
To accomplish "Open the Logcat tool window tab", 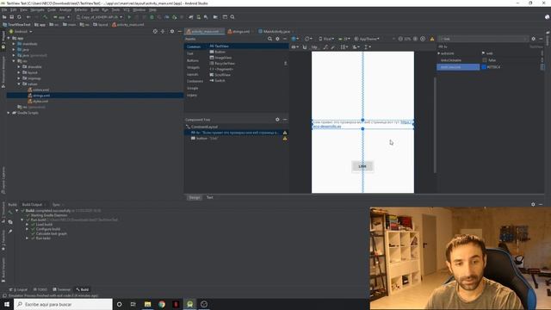I will point(18,289).
